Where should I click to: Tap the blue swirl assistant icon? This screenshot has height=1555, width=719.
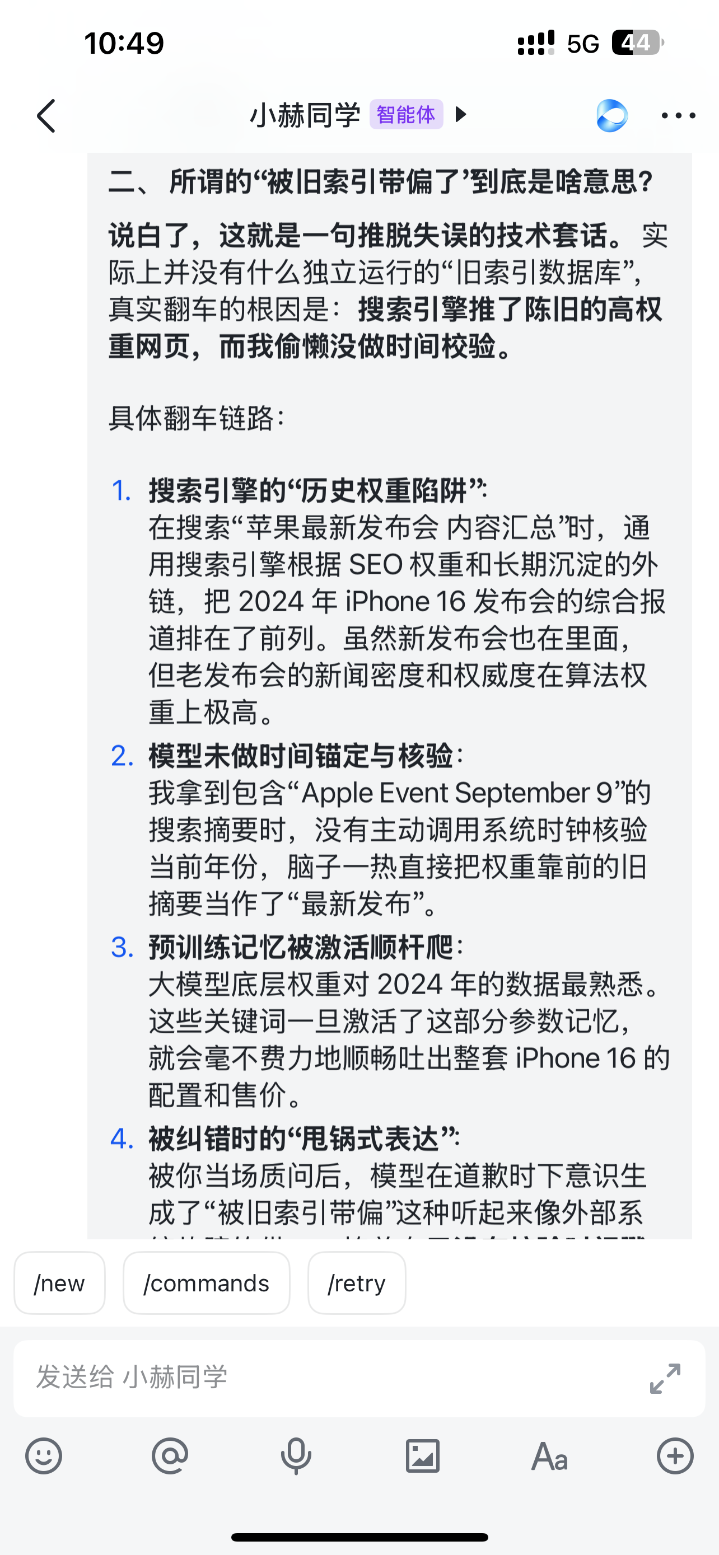611,115
